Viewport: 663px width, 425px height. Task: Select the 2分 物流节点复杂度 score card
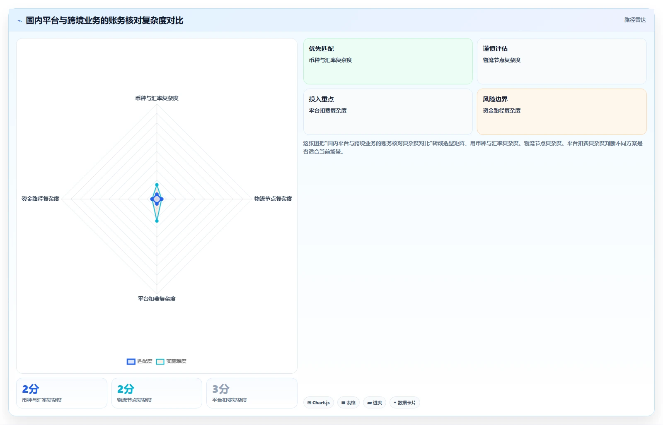pyautogui.click(x=157, y=393)
